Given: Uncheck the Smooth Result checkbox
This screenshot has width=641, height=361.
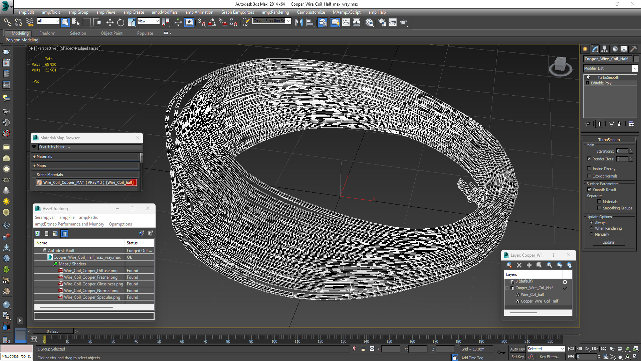Looking at the screenshot, I should point(589,190).
